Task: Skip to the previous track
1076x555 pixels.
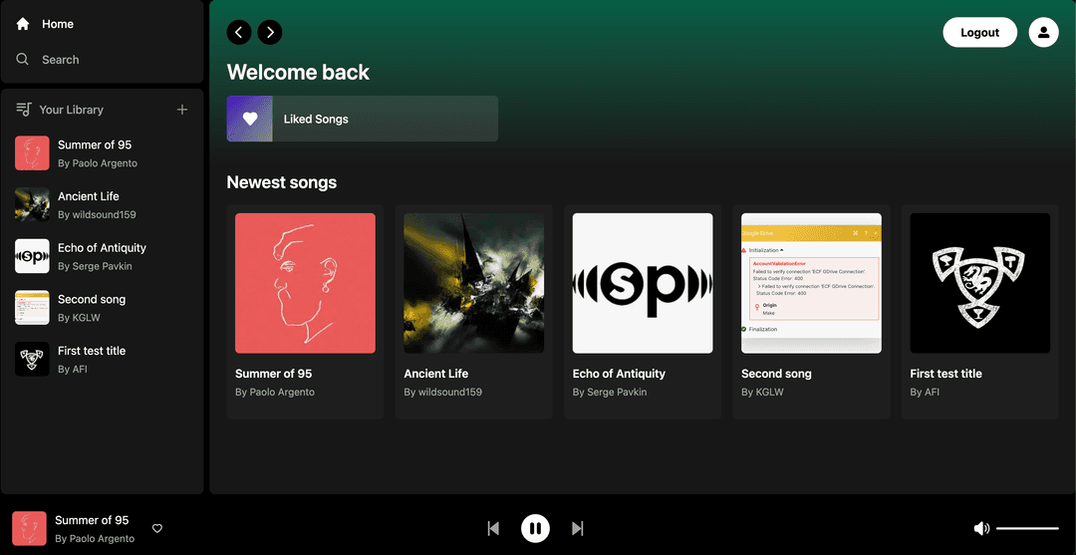Action: click(493, 528)
